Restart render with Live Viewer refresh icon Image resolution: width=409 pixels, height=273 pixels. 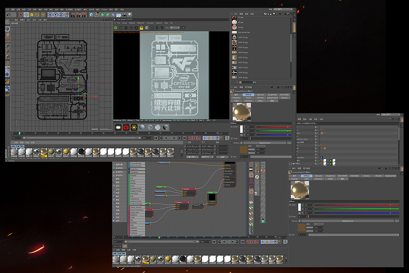[121, 28]
